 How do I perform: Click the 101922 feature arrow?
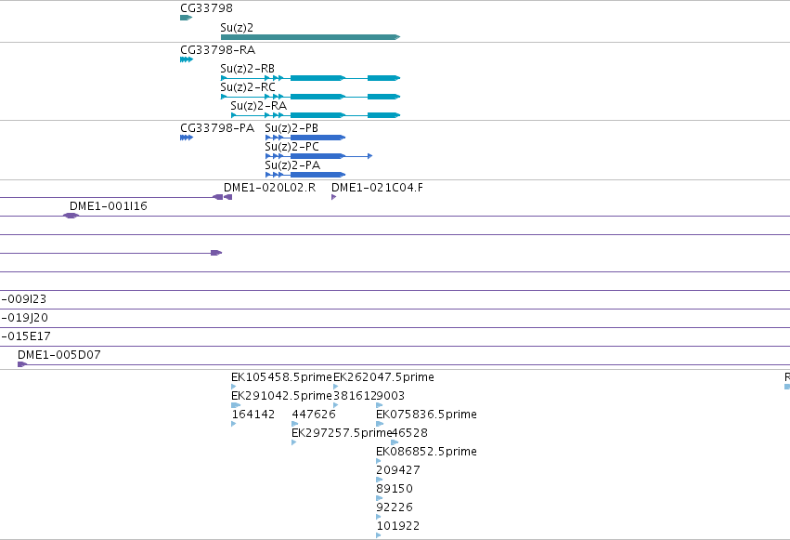[379, 535]
